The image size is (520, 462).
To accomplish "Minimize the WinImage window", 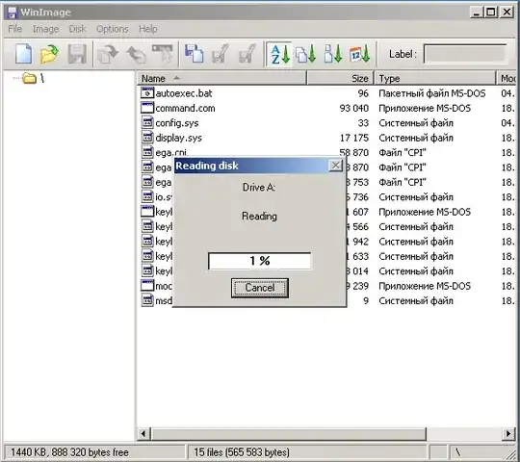I will point(477,13).
